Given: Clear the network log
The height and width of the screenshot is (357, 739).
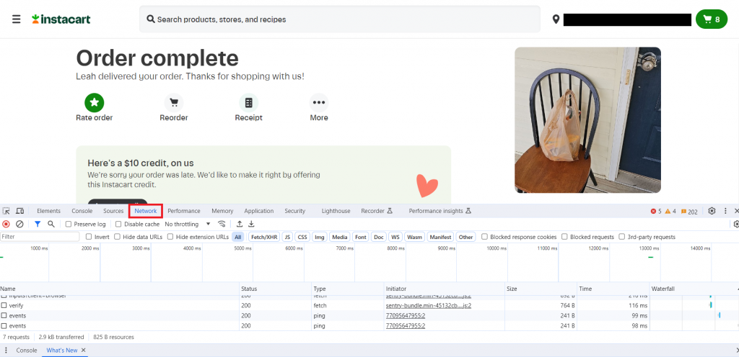Looking at the screenshot, I should 19,224.
